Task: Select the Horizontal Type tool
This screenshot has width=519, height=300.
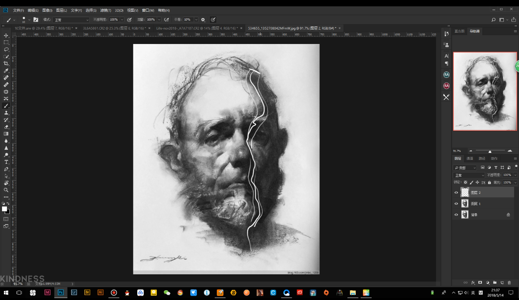Action: pyautogui.click(x=6, y=161)
